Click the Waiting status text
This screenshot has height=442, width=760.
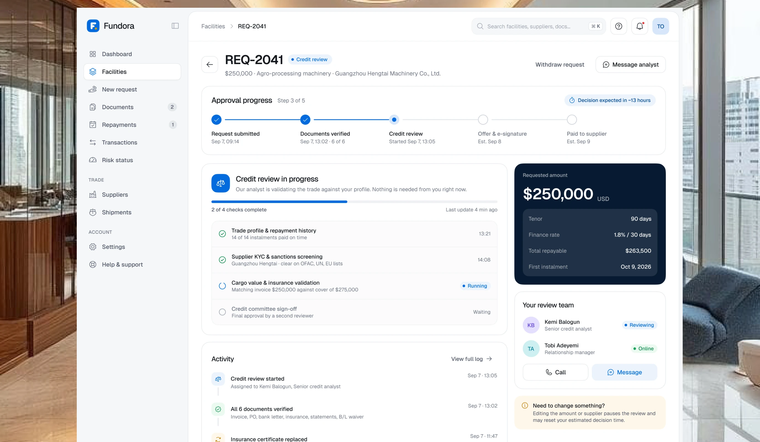click(x=481, y=312)
